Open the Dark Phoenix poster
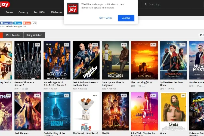 pyautogui.click(x=28, y=111)
